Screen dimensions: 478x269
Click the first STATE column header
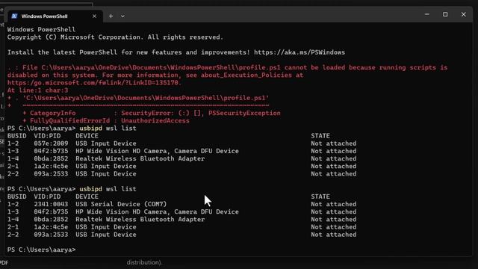[x=320, y=136]
